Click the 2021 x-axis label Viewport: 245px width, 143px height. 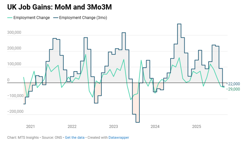tap(30, 126)
